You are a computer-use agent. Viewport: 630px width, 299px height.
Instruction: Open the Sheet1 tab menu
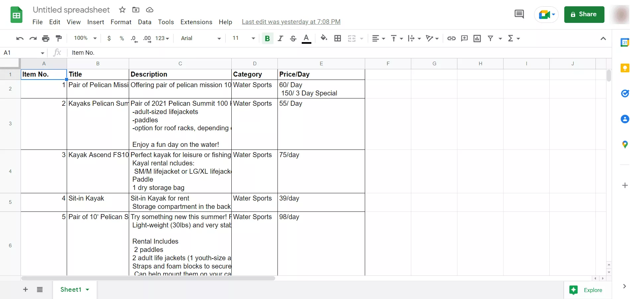click(x=88, y=290)
